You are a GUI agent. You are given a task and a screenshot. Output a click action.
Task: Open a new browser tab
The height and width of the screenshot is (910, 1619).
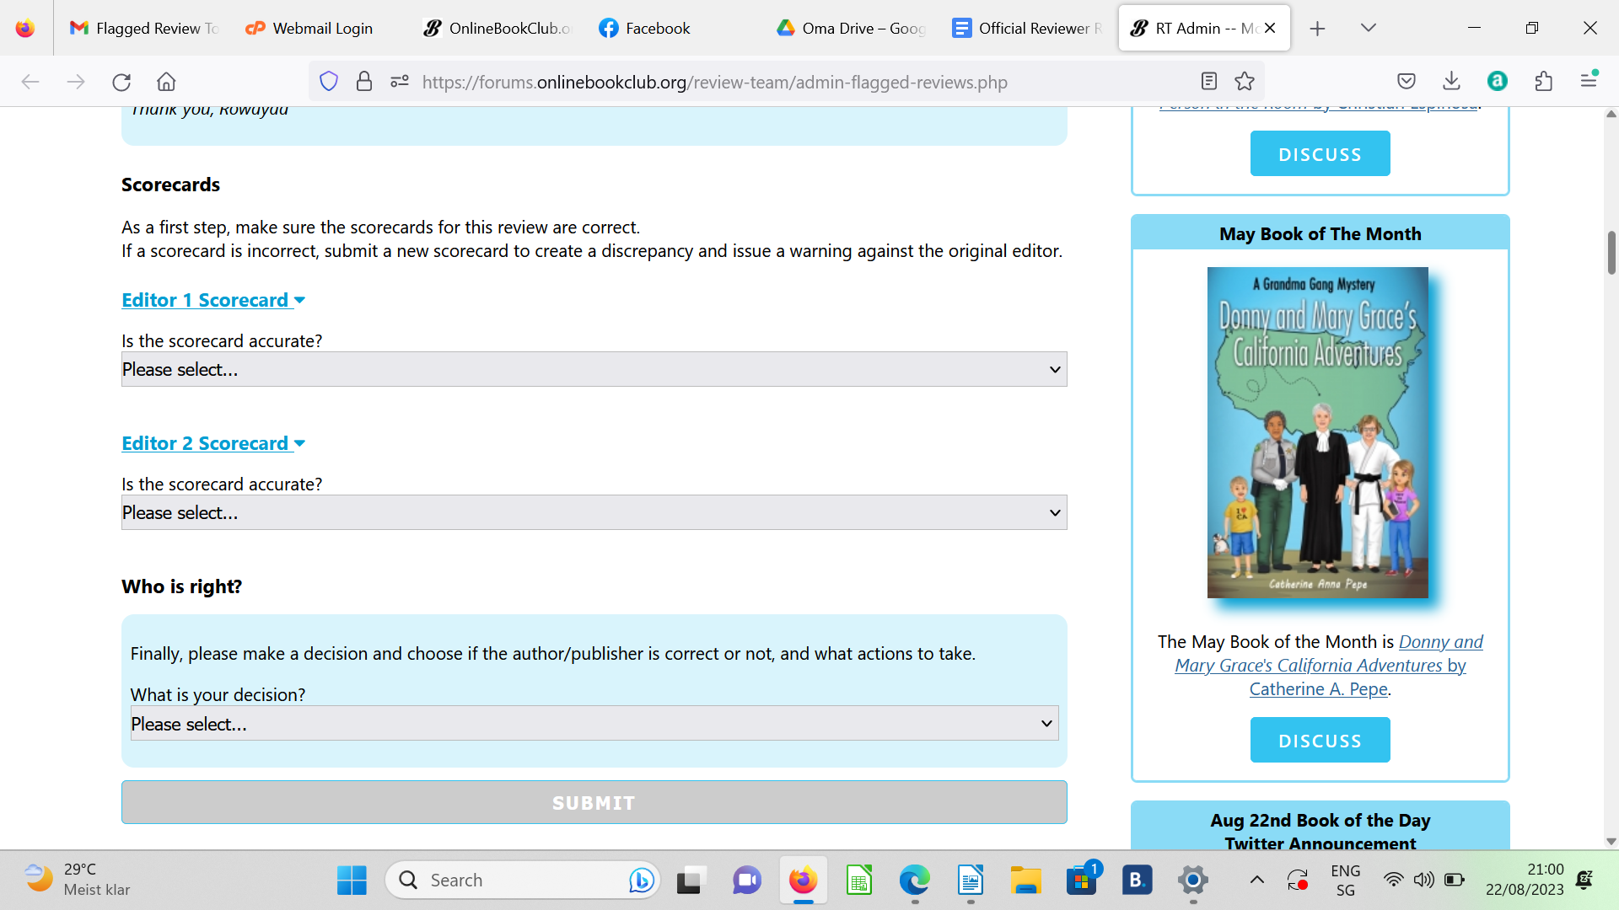pyautogui.click(x=1317, y=29)
